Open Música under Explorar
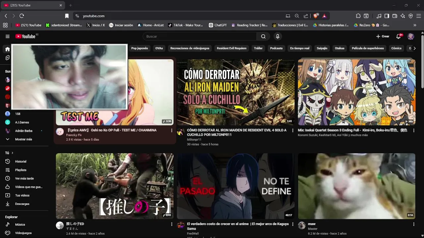The height and width of the screenshot is (238, 424). click(x=20, y=225)
